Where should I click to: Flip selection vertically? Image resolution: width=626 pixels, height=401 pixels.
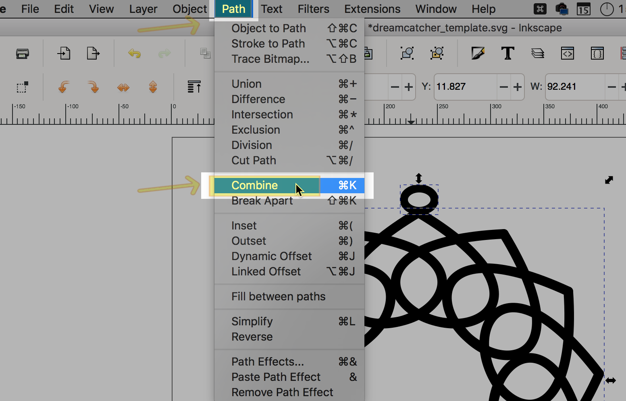[153, 87]
